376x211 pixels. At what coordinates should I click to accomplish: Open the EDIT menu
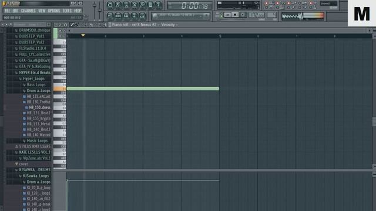pyautogui.click(x=16, y=11)
